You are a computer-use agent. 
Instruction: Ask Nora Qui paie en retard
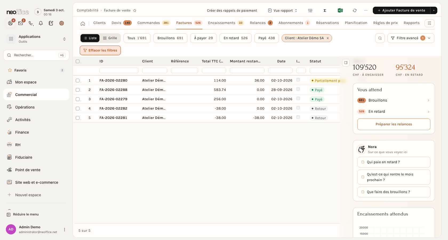click(394, 162)
